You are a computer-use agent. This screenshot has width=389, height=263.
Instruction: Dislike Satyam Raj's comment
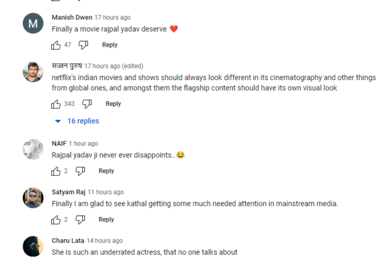pos(80,219)
